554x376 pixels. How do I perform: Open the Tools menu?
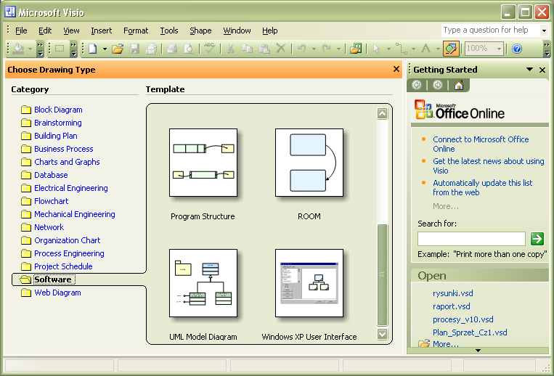[x=169, y=30]
